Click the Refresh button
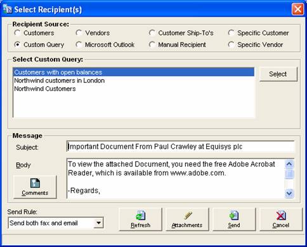 [x=140, y=219]
